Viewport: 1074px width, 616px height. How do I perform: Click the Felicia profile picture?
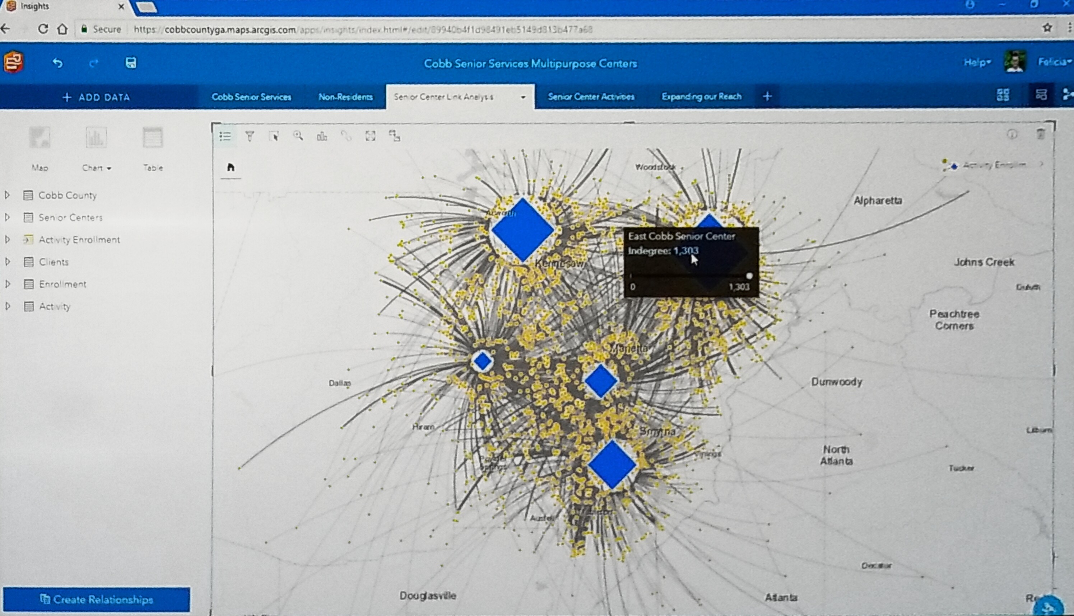1014,62
